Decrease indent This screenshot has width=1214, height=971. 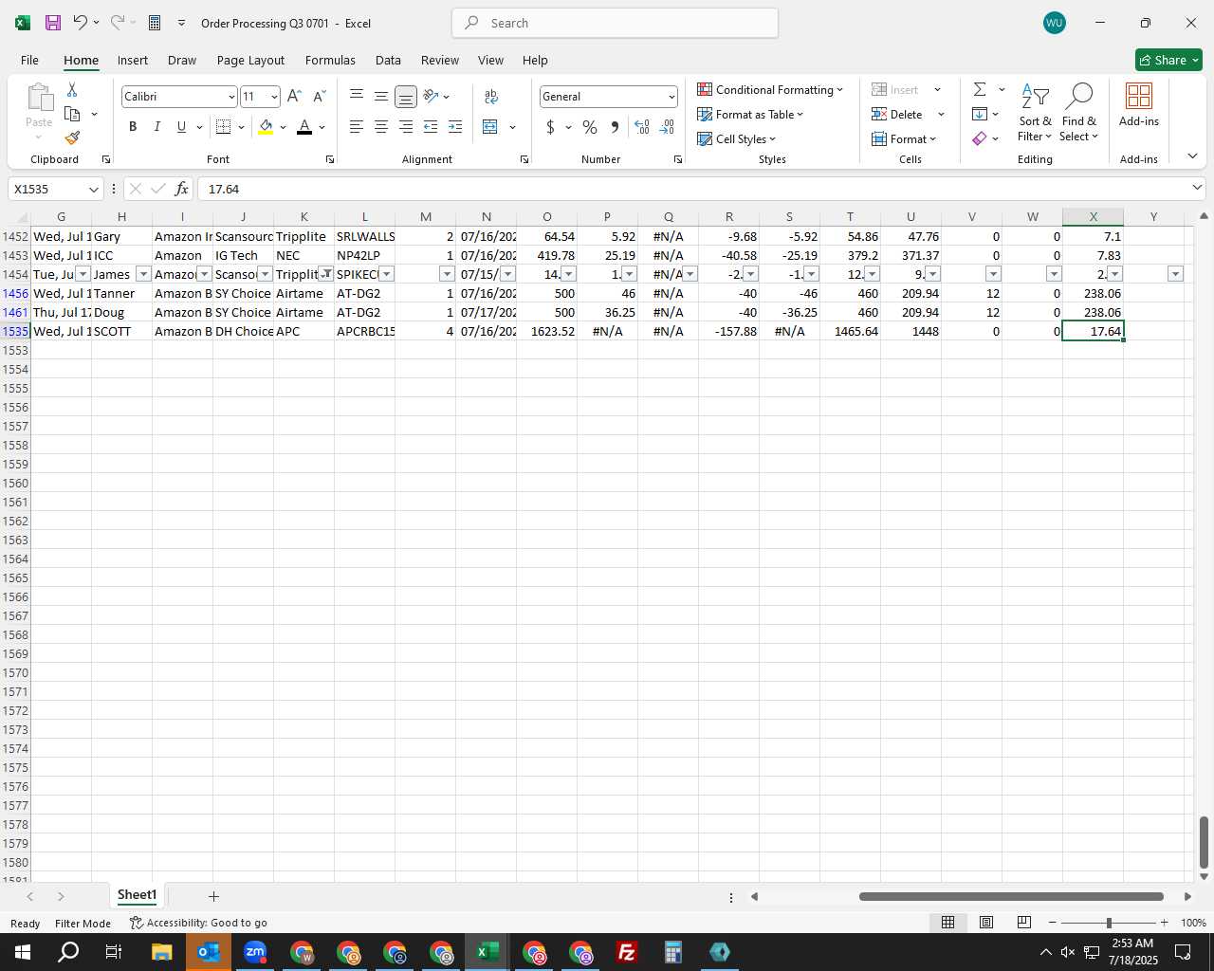click(431, 126)
